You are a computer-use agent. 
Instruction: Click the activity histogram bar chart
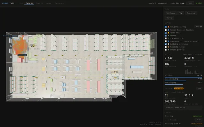(193, 71)
